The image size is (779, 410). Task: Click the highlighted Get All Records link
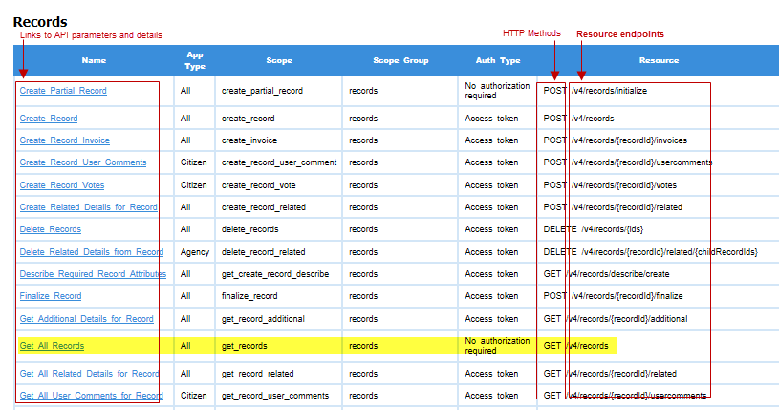(x=52, y=346)
